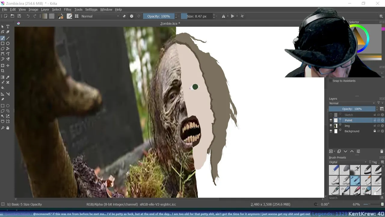Choose the Rectangular Selection tool

pyautogui.click(x=3, y=106)
